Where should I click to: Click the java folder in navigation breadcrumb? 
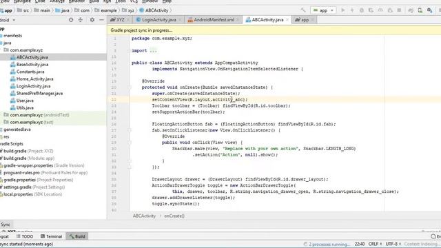63,10
